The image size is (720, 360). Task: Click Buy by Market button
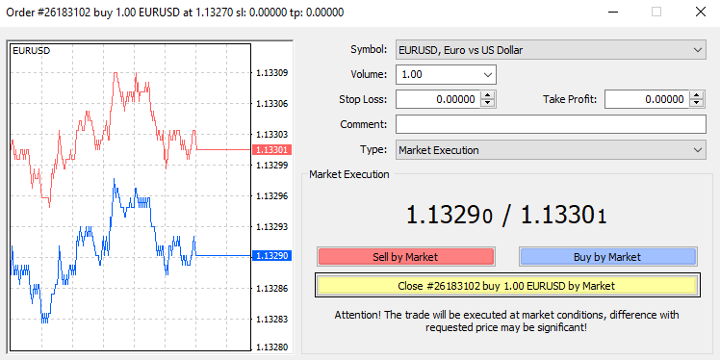coord(607,257)
